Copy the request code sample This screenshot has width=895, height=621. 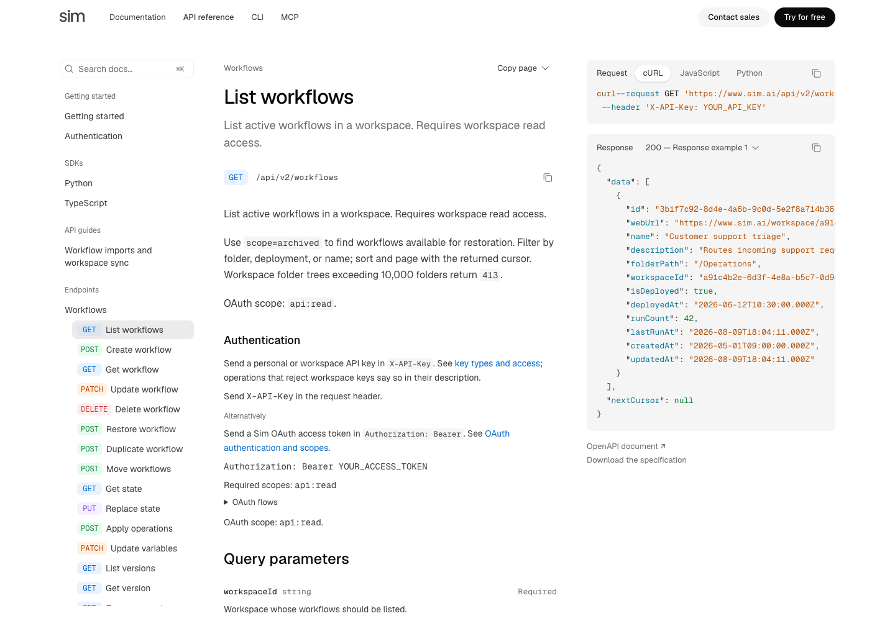pos(816,73)
